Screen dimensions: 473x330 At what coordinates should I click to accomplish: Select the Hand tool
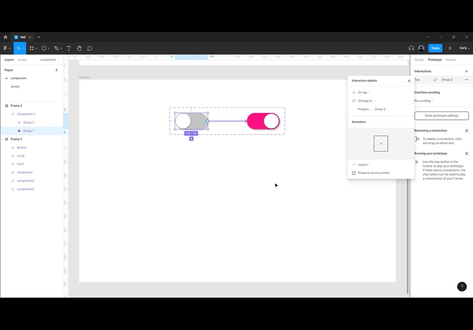79,48
